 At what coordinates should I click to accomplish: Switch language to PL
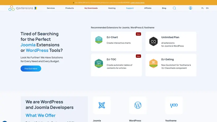(202, 8)
